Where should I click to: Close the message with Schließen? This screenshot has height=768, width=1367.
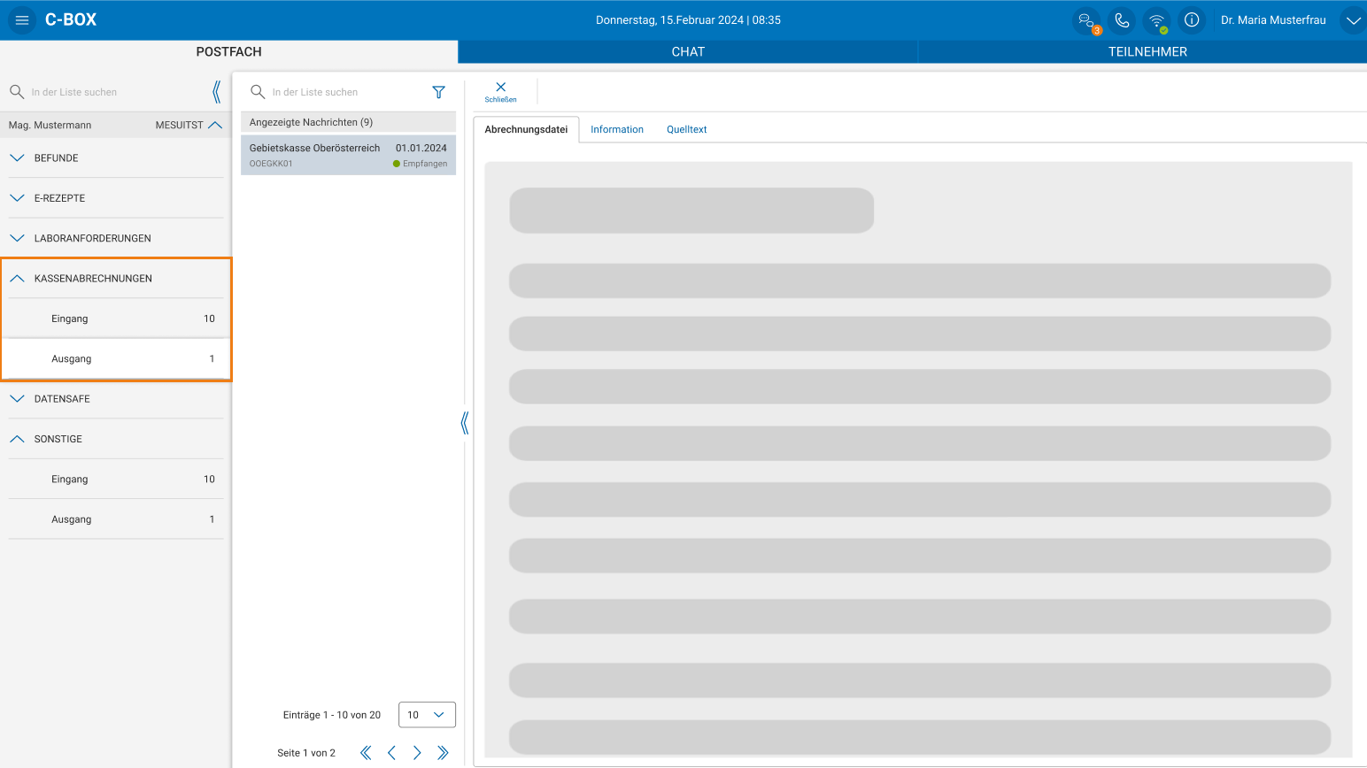[x=500, y=91]
